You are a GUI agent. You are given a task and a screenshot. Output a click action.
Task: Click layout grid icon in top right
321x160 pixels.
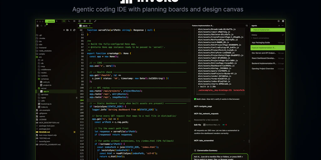point(283,21)
